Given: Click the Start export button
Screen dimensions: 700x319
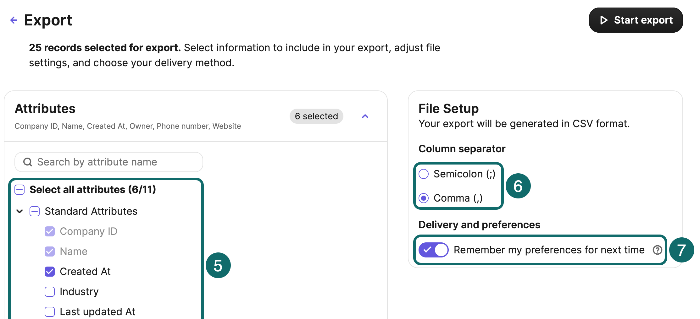Looking at the screenshot, I should (635, 20).
